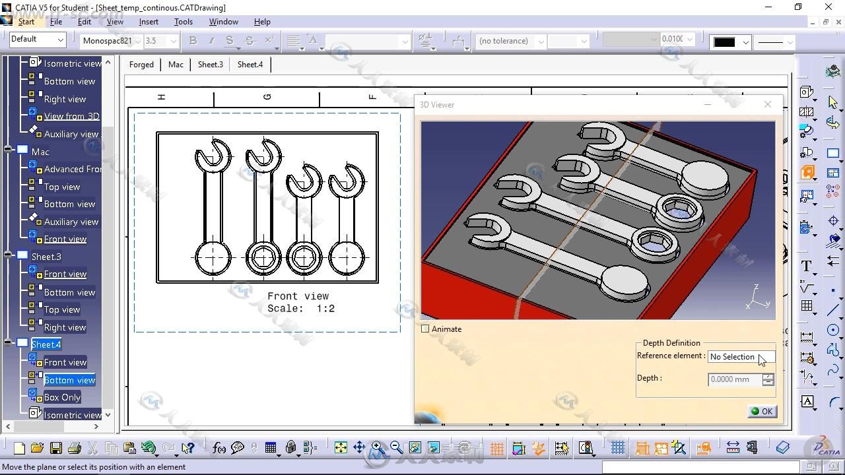
Task: Open the Monospac821 font name dropdown
Action: click(137, 41)
